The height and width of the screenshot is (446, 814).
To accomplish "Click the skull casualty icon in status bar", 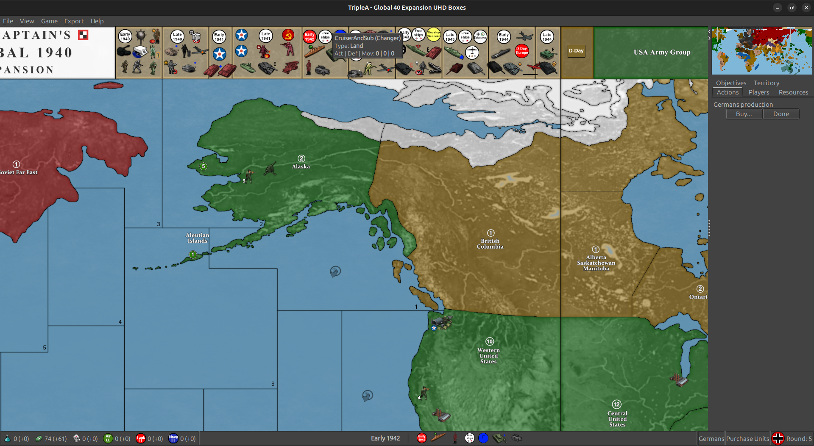I will (77, 438).
